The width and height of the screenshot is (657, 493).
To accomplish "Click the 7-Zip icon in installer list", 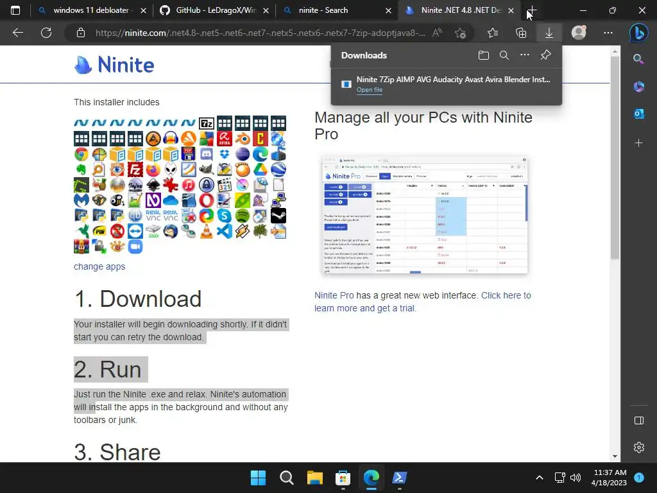I will (x=206, y=123).
